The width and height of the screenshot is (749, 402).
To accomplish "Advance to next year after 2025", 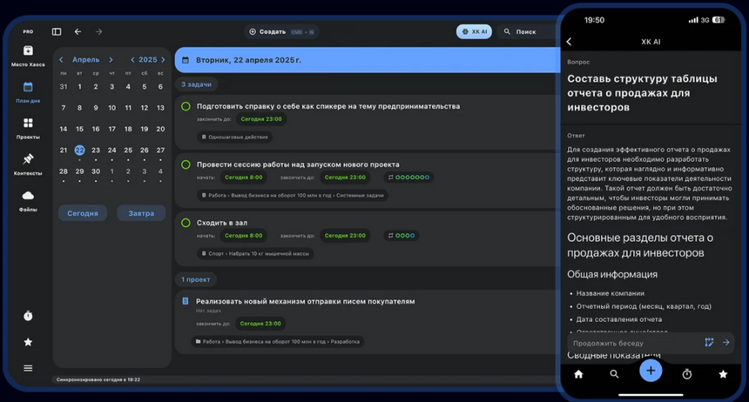I will [162, 60].
